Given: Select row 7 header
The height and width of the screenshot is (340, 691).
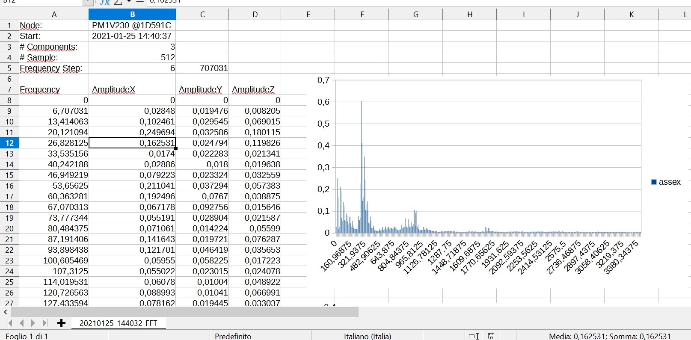Looking at the screenshot, I should click(x=9, y=89).
